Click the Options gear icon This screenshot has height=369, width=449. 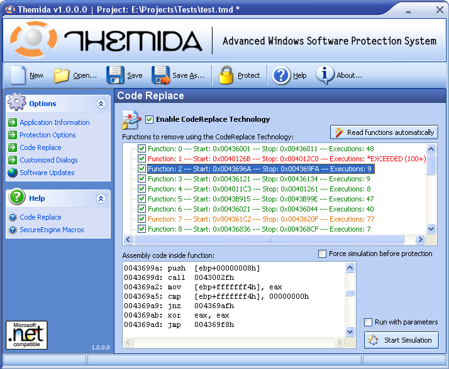point(16,102)
